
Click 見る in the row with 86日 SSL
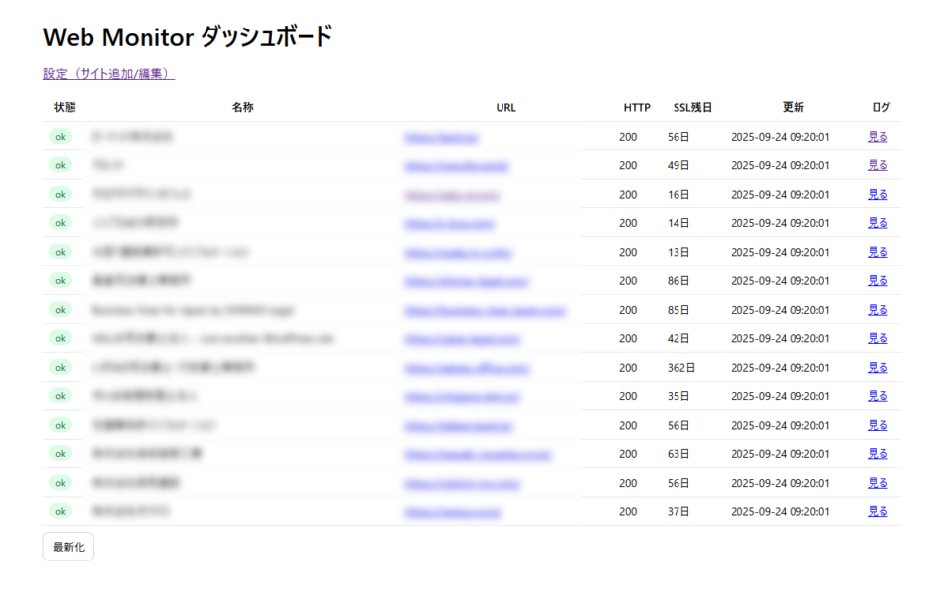tap(877, 281)
